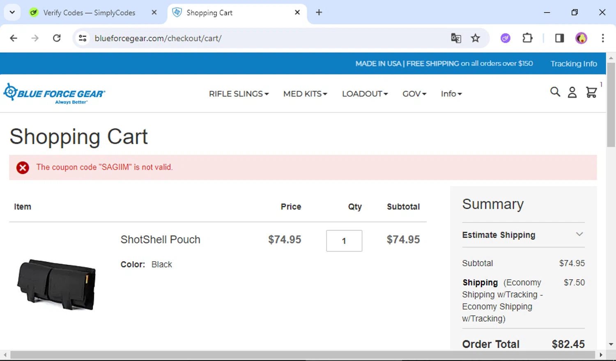
Task: Open the tab search dropdown arrow
Action: click(x=12, y=12)
